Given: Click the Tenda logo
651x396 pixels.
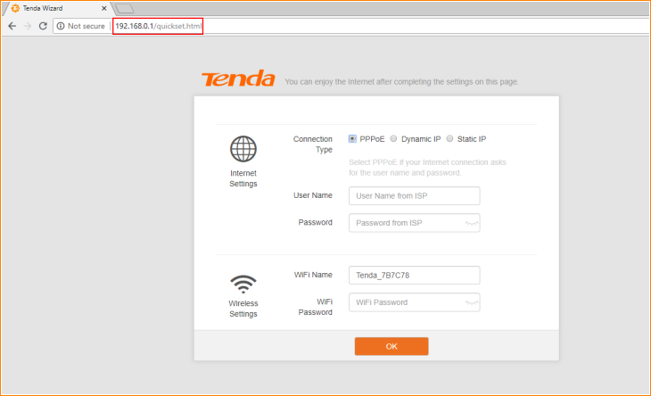Looking at the screenshot, I should 238,79.
